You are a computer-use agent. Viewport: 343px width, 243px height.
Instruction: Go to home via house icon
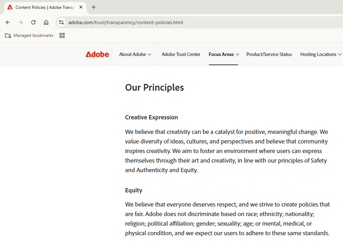[46, 22]
